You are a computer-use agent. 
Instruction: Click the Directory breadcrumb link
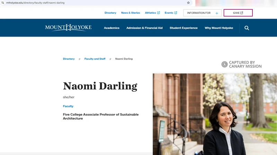pyautogui.click(x=69, y=59)
